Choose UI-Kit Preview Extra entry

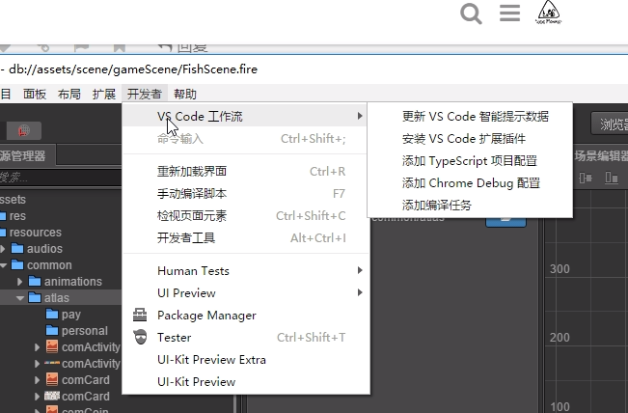[x=246, y=360]
